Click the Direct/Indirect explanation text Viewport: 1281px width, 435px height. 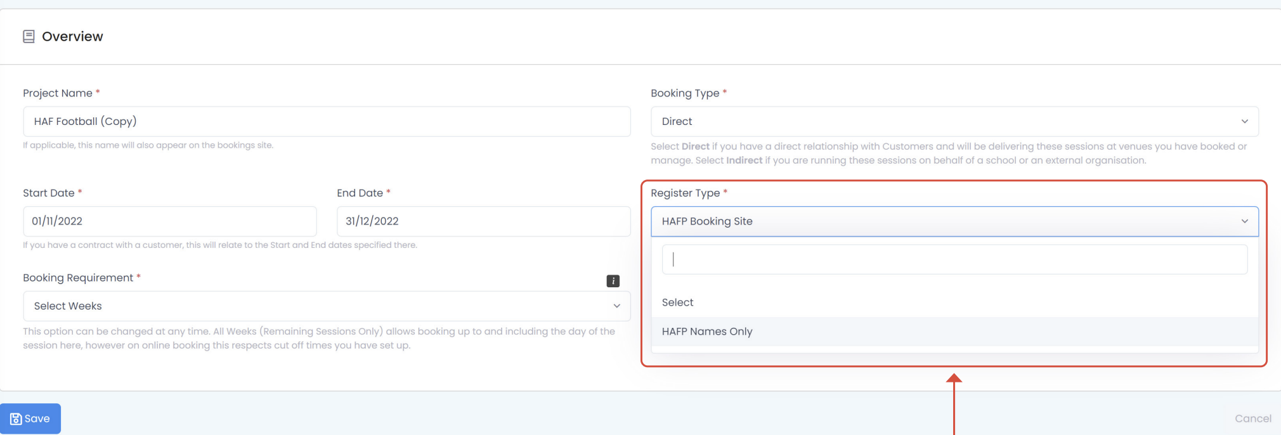(949, 153)
